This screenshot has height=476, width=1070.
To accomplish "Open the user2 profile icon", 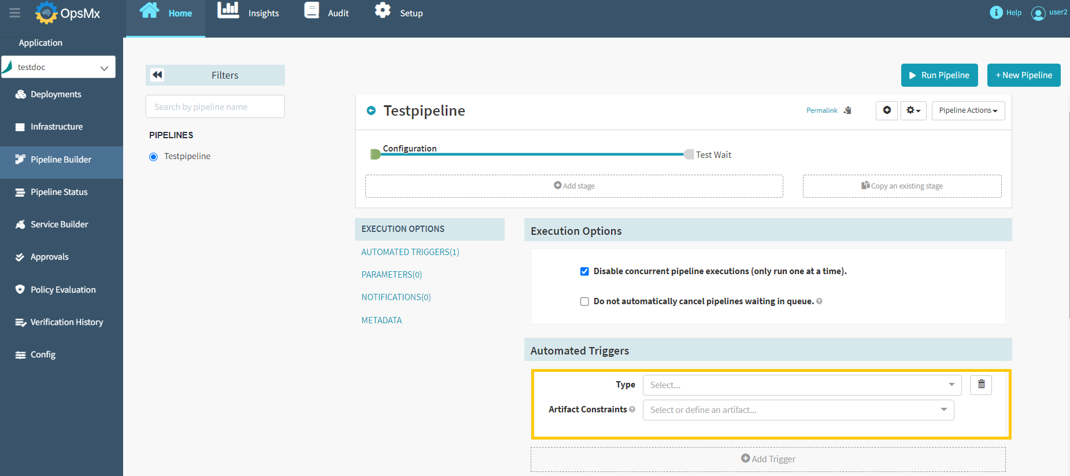I will pos(1038,13).
